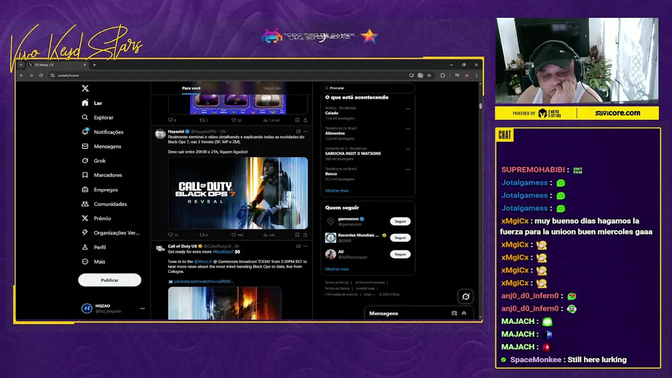
Task: Open more options for Caiado trend
Action: click(408, 109)
